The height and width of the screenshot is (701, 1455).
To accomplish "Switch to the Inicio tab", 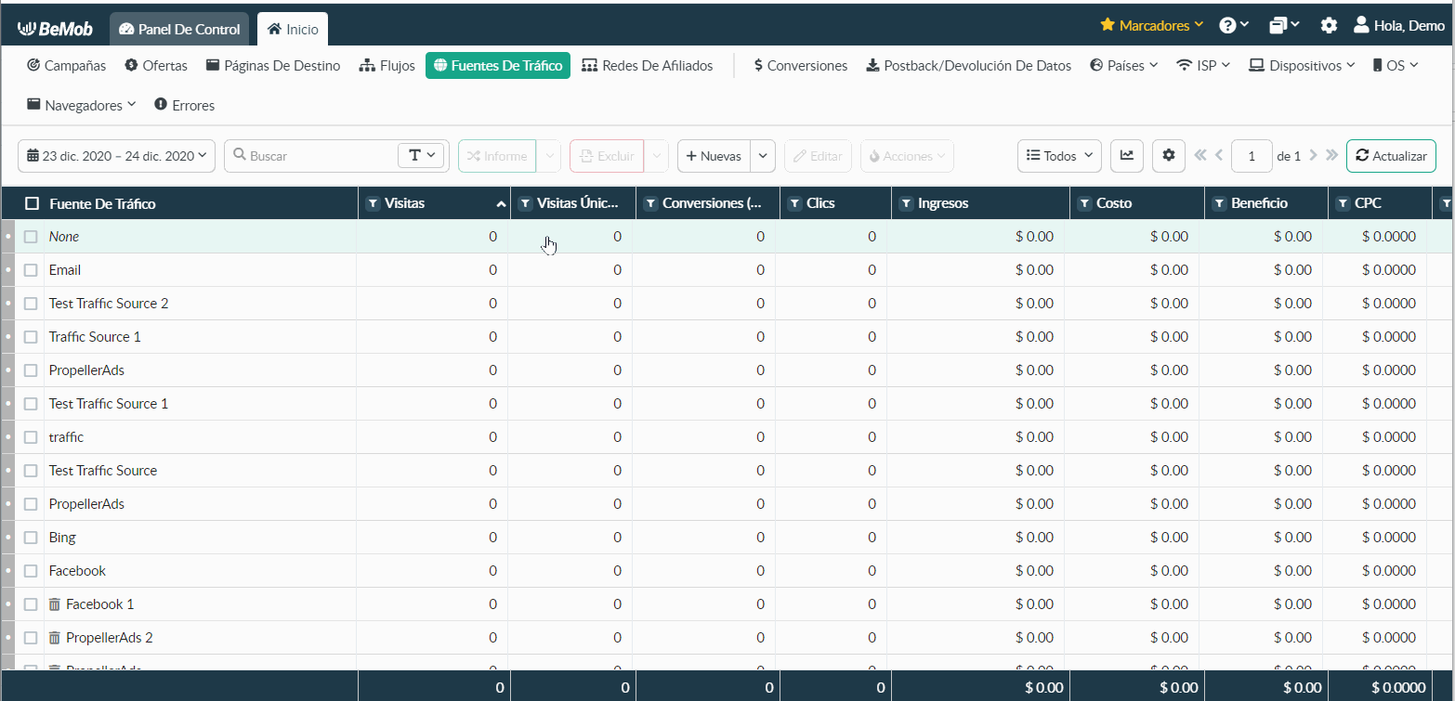I will click(x=293, y=29).
